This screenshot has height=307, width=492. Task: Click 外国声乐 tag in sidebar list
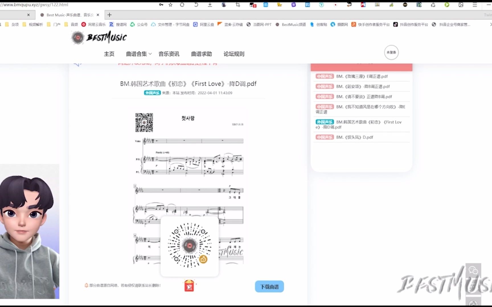click(325, 122)
